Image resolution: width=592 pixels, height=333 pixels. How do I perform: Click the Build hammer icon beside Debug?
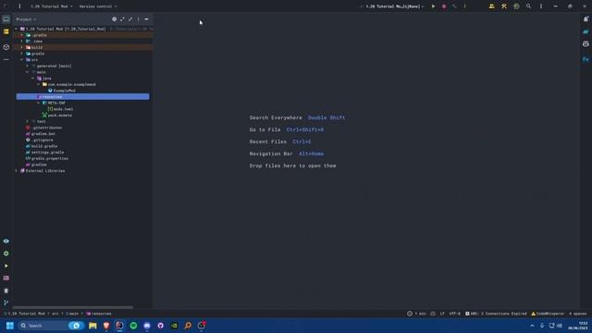(454, 6)
